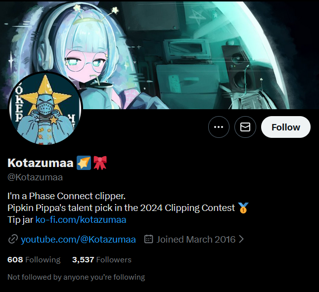
Task: Select the @Kotazumaa handle text
Action: [35, 177]
